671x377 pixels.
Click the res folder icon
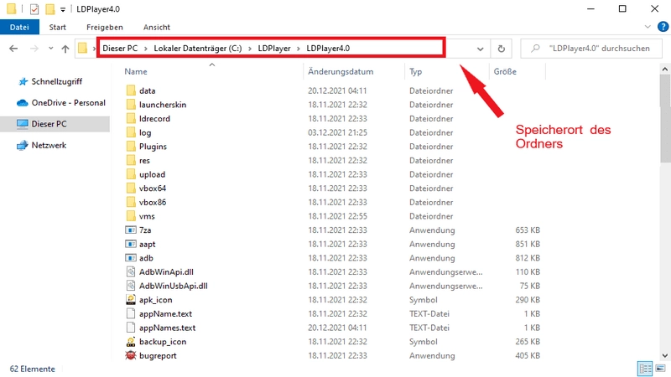tap(131, 160)
